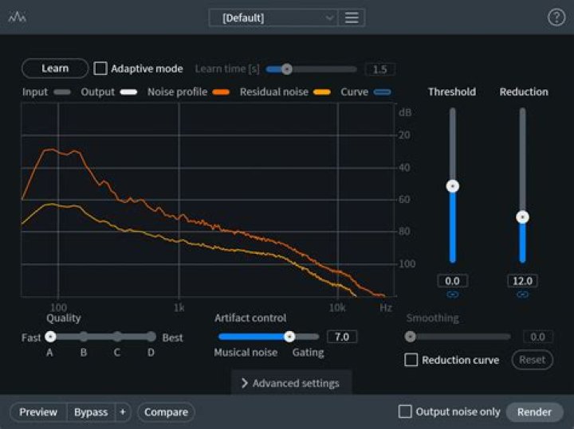Click the Reduction value field 12.0

(522, 281)
